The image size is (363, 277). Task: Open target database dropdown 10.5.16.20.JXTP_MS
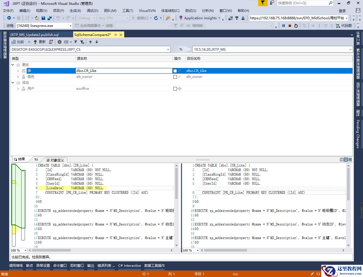pos(350,49)
